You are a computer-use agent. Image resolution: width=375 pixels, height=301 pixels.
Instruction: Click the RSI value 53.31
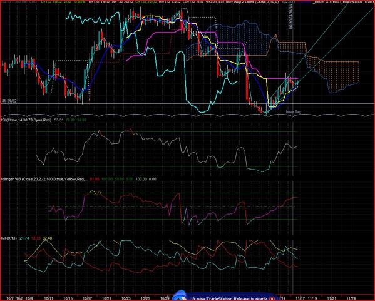tap(59, 120)
